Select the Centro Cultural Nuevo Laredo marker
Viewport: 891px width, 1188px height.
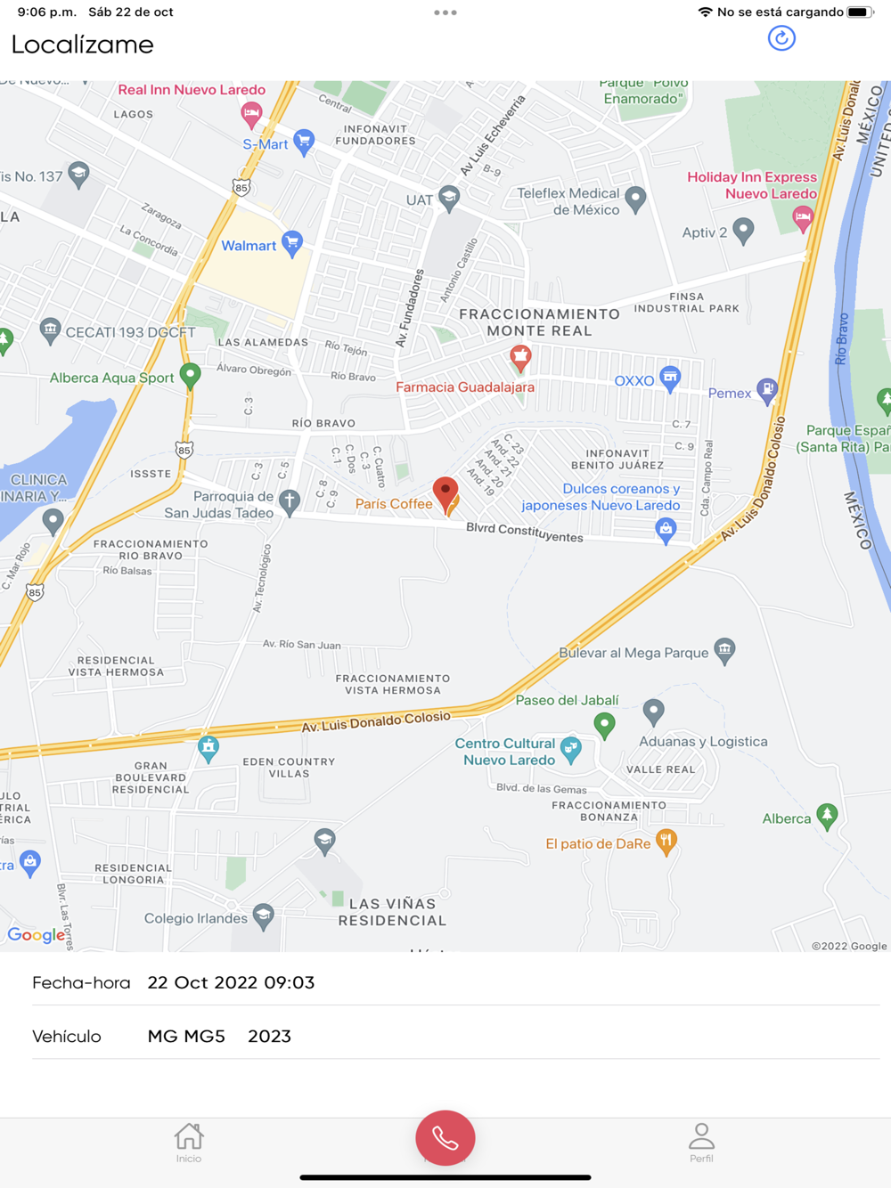coord(571,751)
